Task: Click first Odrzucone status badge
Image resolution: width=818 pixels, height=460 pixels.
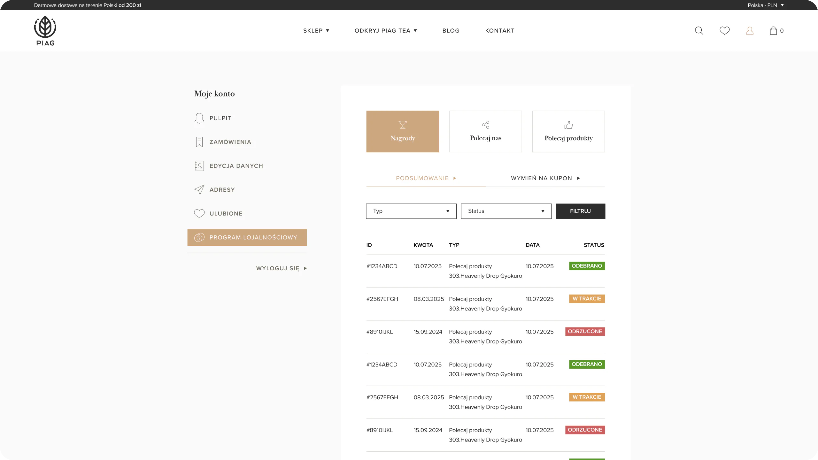Action: pos(585,332)
